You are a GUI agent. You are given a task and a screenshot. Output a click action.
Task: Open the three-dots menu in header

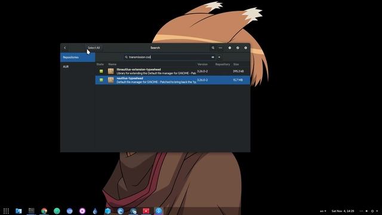click(220, 48)
